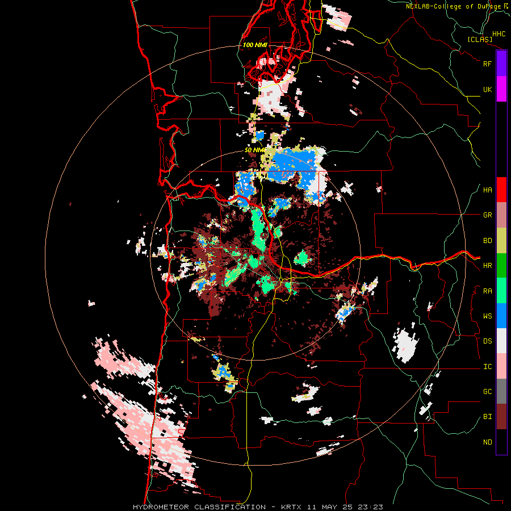Click the BI legend label
Image resolution: width=511 pixels, height=511 pixels.
(487, 417)
